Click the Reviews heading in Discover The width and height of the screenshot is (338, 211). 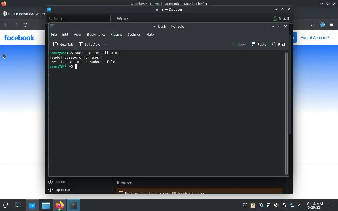click(125, 183)
